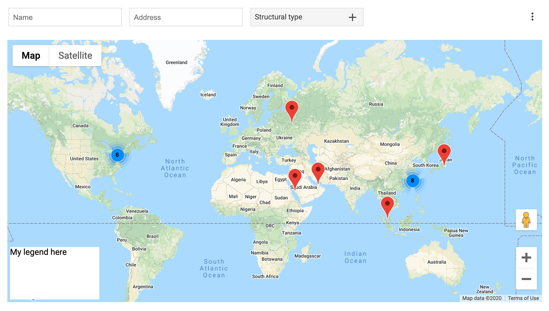549x311 pixels.
Task: Switch to the Map view tab
Action: (31, 55)
